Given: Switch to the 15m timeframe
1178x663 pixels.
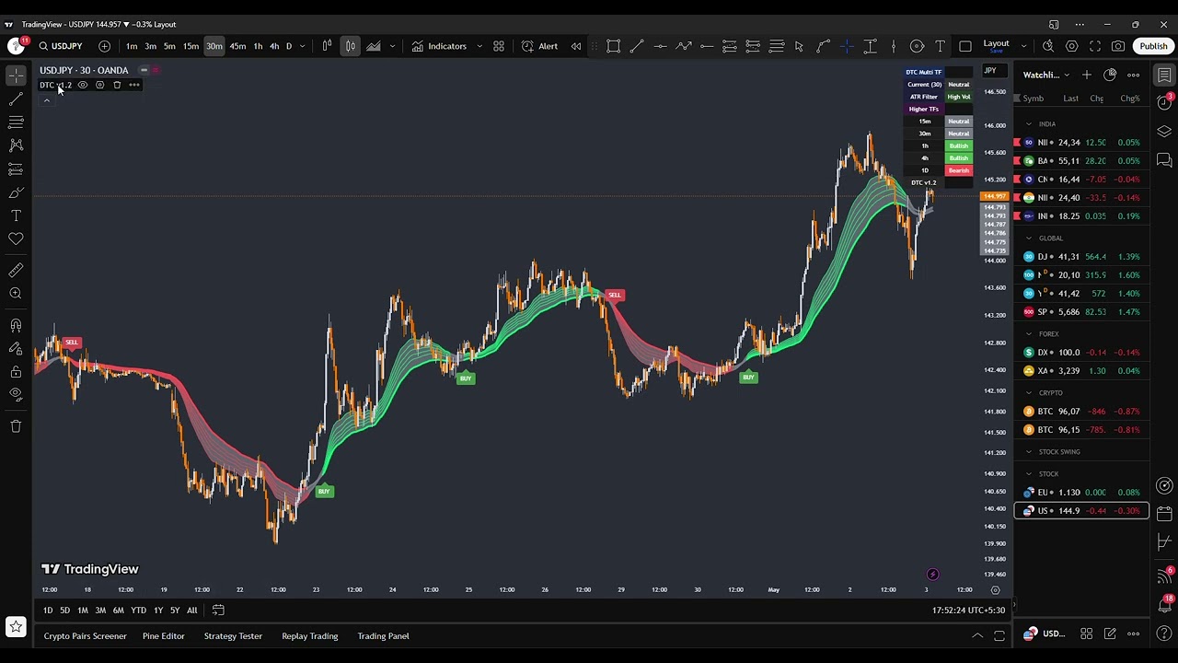Looking at the screenshot, I should pos(191,46).
